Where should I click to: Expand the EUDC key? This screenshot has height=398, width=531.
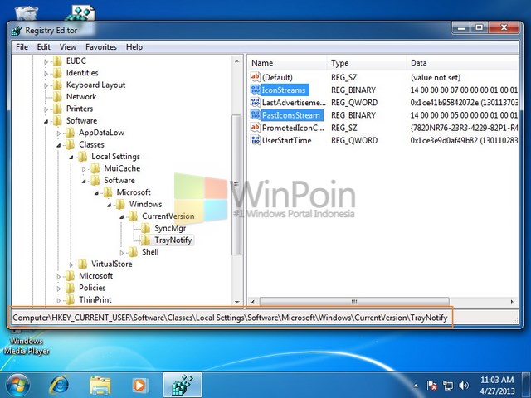click(46, 61)
